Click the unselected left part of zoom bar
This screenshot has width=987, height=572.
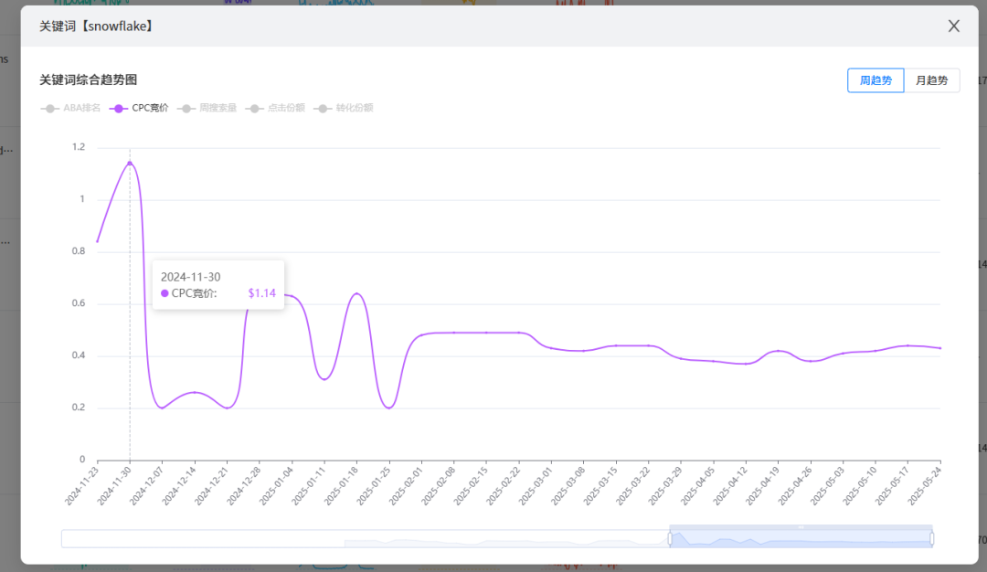(x=365, y=539)
